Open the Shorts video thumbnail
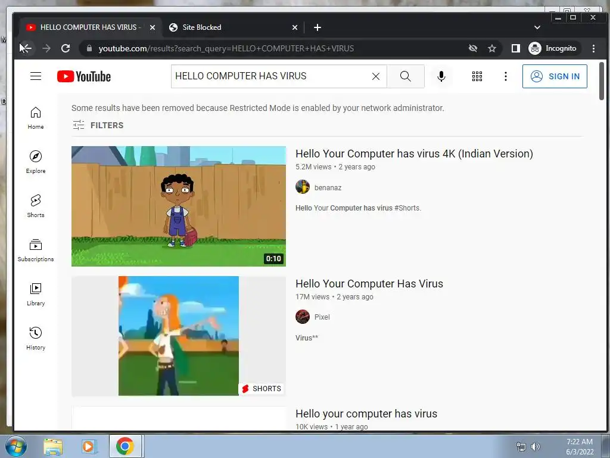This screenshot has height=458, width=610. (179, 336)
